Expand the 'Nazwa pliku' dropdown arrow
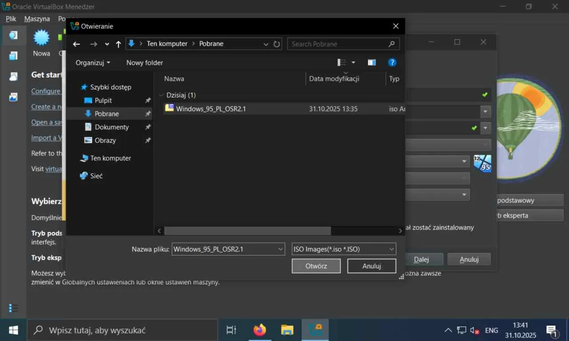Viewport: 569px width, 341px height. 280,249
